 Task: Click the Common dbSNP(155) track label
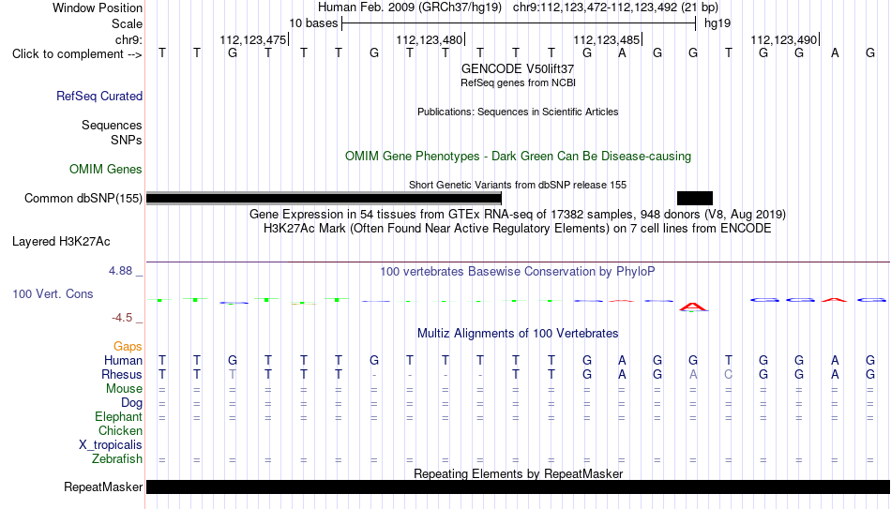click(83, 199)
